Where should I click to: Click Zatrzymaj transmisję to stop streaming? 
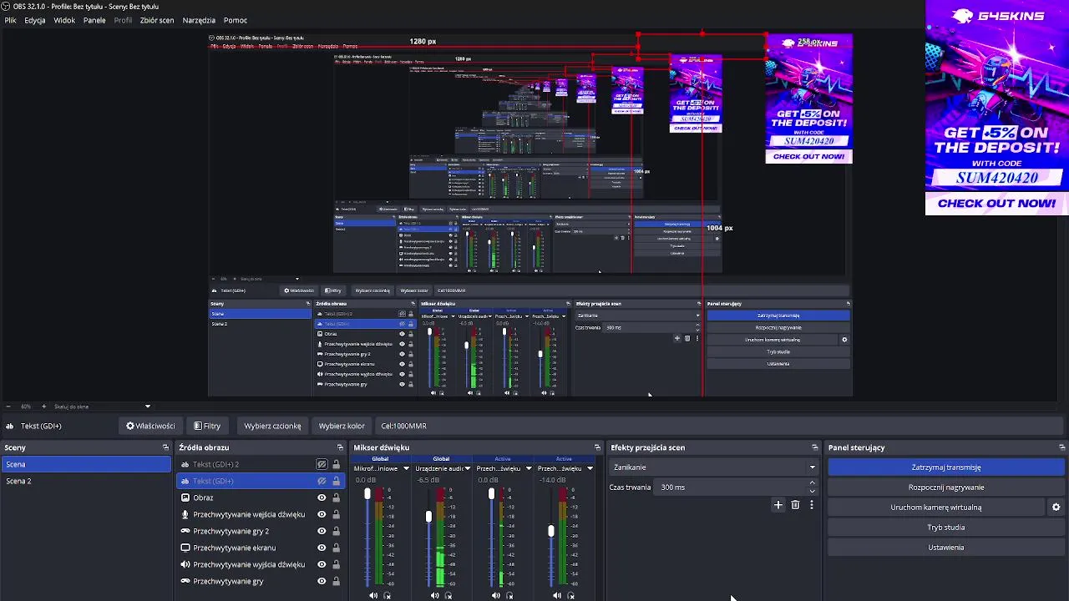pyautogui.click(x=946, y=467)
